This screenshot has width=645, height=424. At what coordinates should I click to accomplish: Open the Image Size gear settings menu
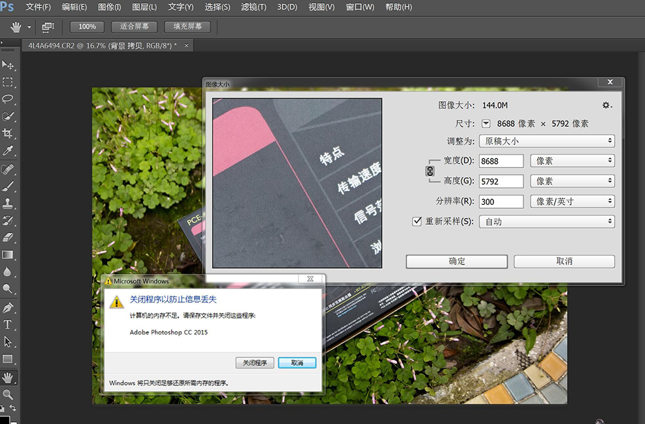(x=606, y=105)
